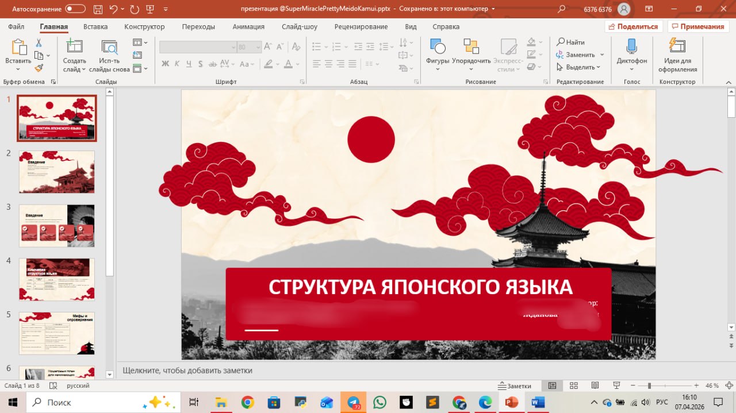Image resolution: width=736 pixels, height=413 pixels.
Task: Open the Customize Quick Access Toolbar dropdown
Action: [166, 9]
